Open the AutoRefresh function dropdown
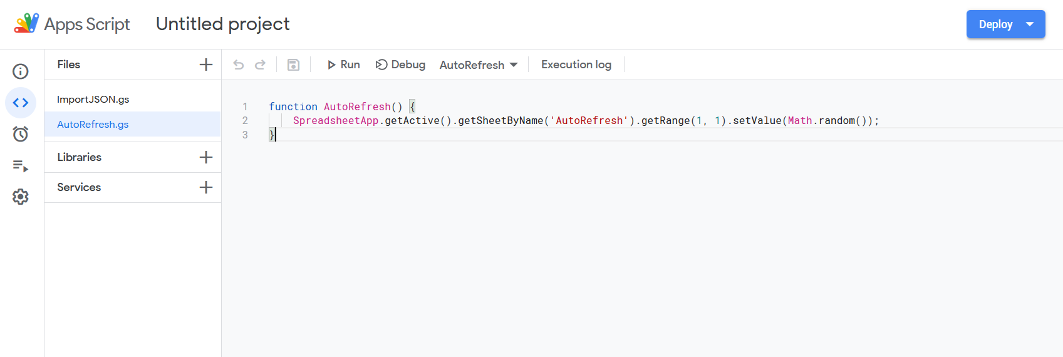Image resolution: width=1063 pixels, height=357 pixels. (479, 65)
